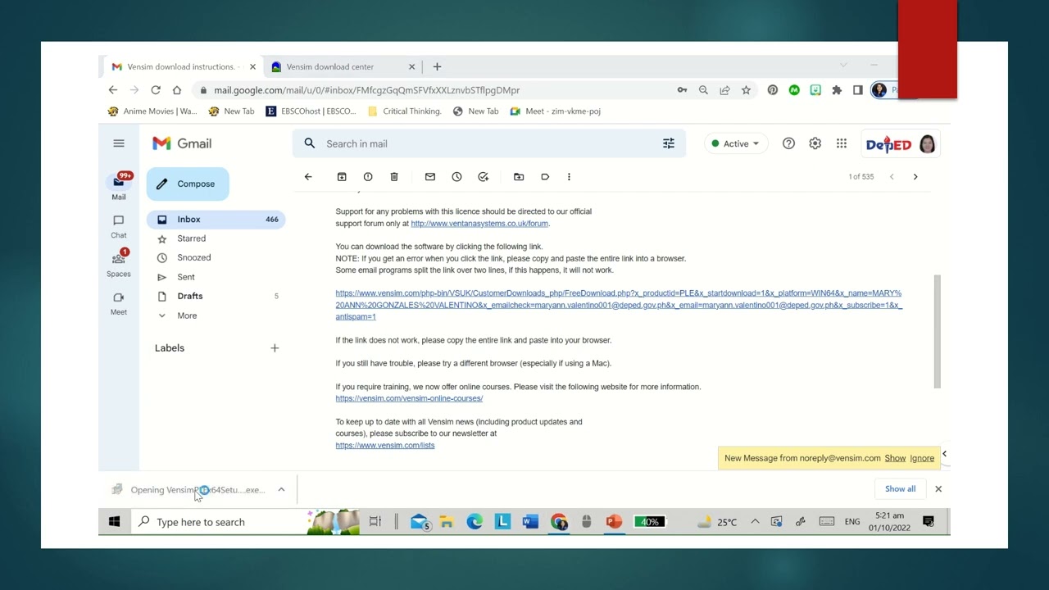This screenshot has width=1049, height=590.
Task: Show the new message notification
Action: (895, 458)
